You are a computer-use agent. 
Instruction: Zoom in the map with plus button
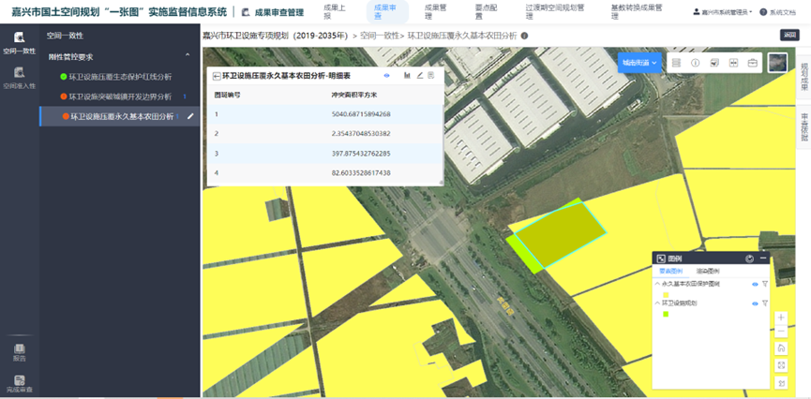tap(782, 318)
